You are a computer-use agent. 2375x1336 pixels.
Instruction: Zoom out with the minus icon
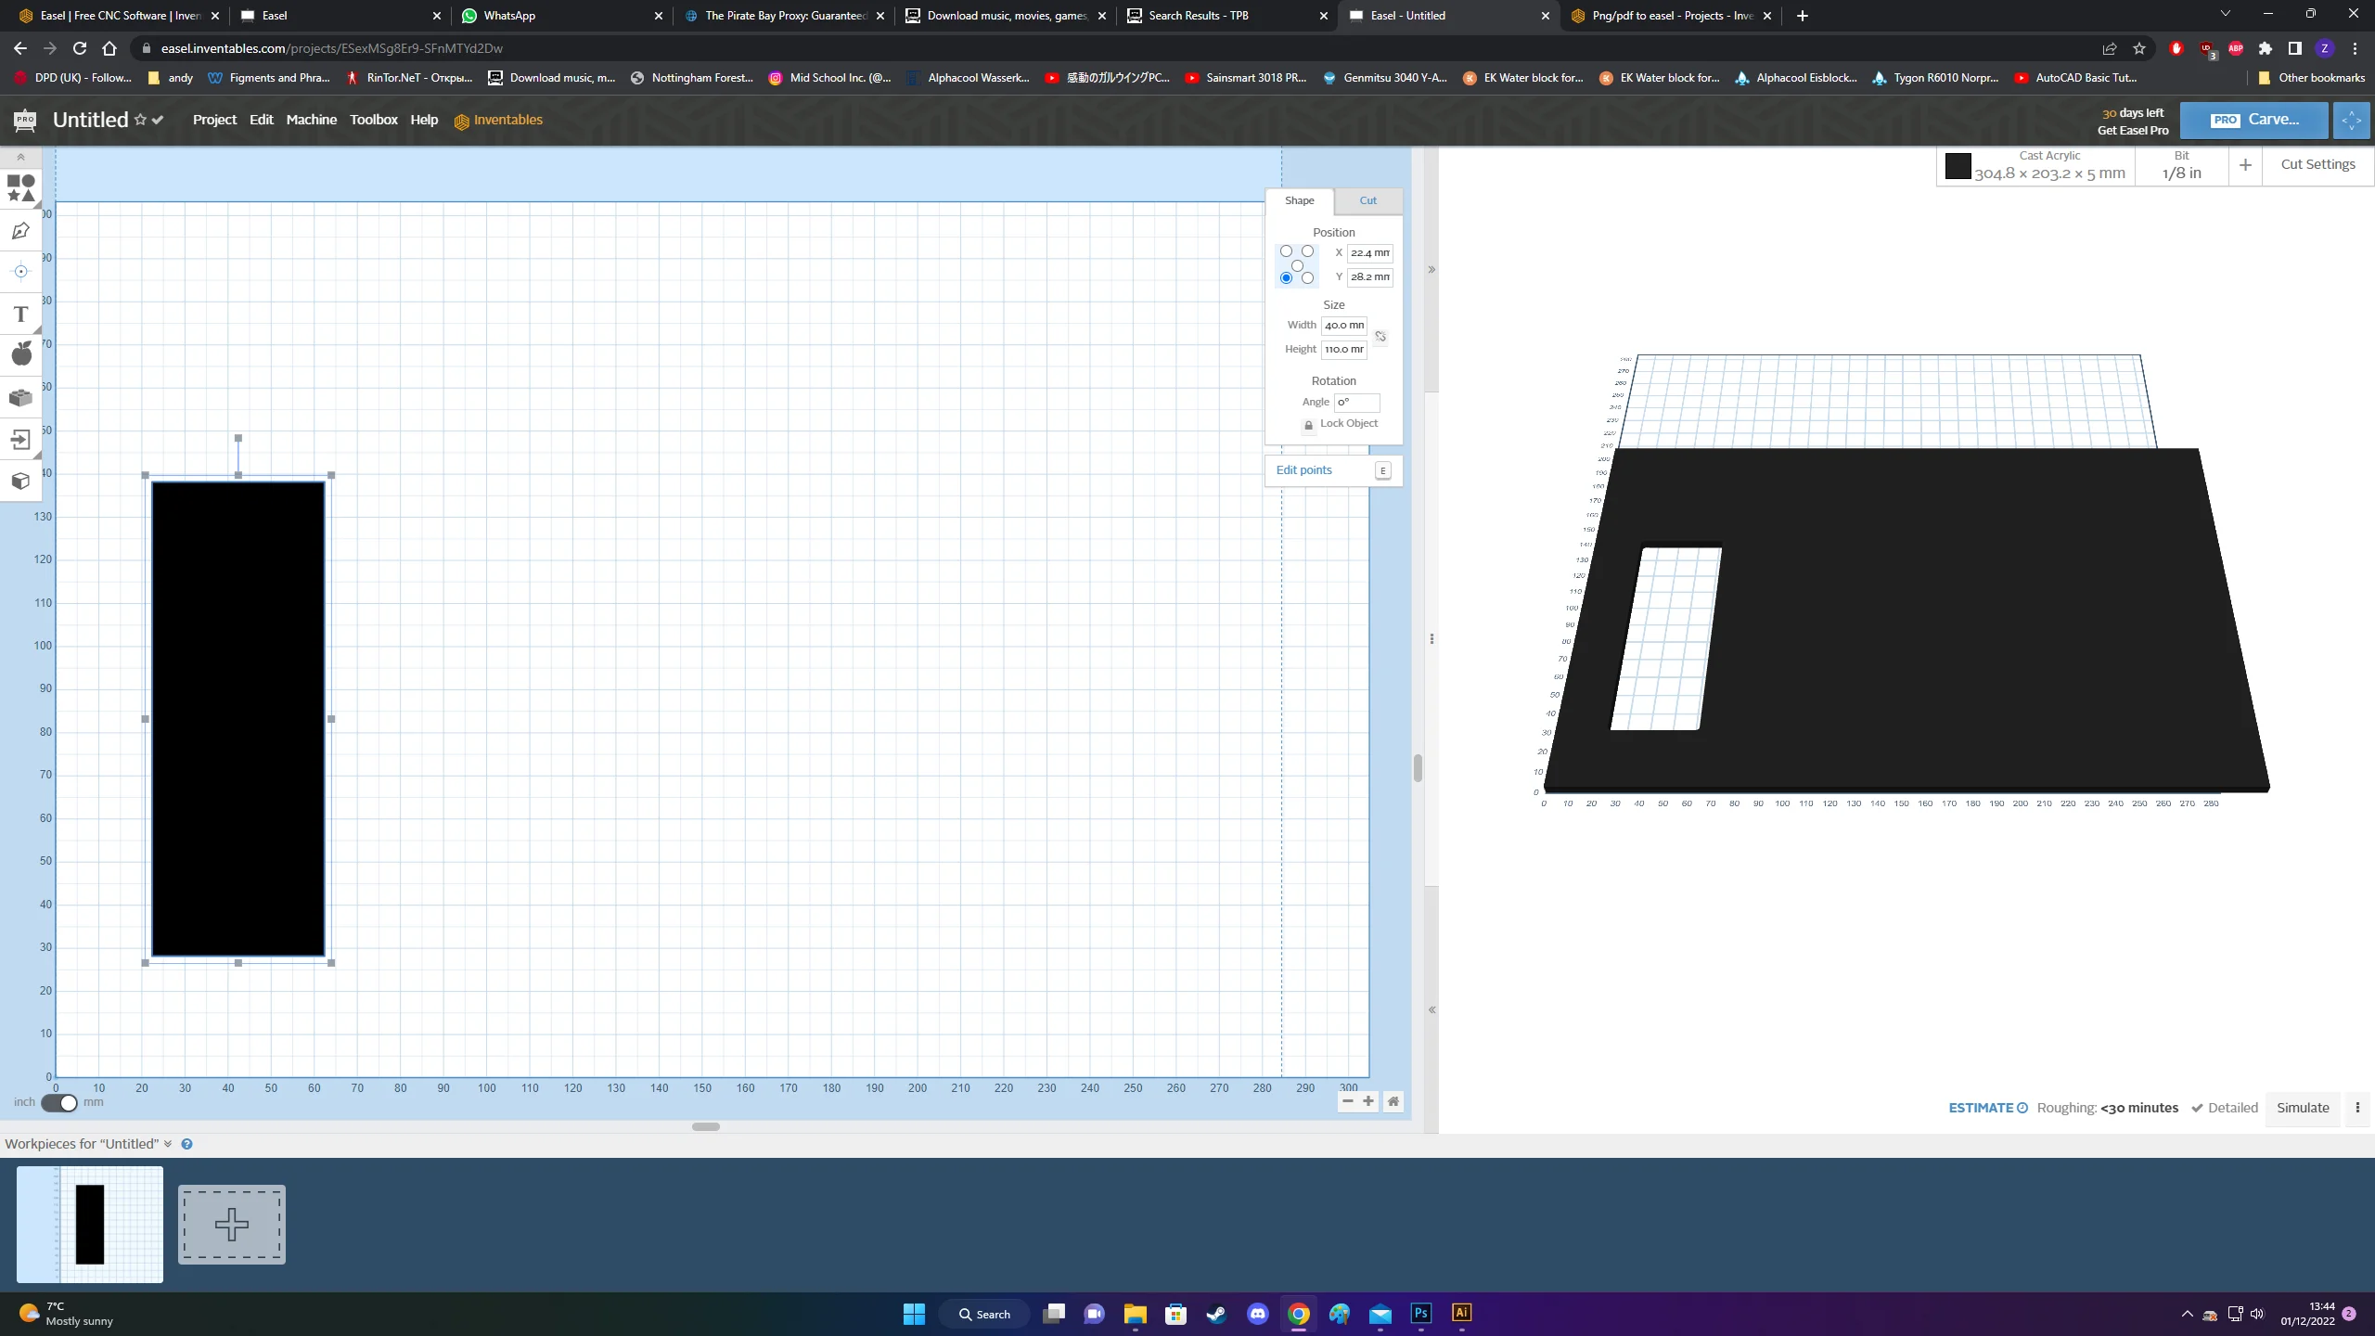click(1347, 1101)
